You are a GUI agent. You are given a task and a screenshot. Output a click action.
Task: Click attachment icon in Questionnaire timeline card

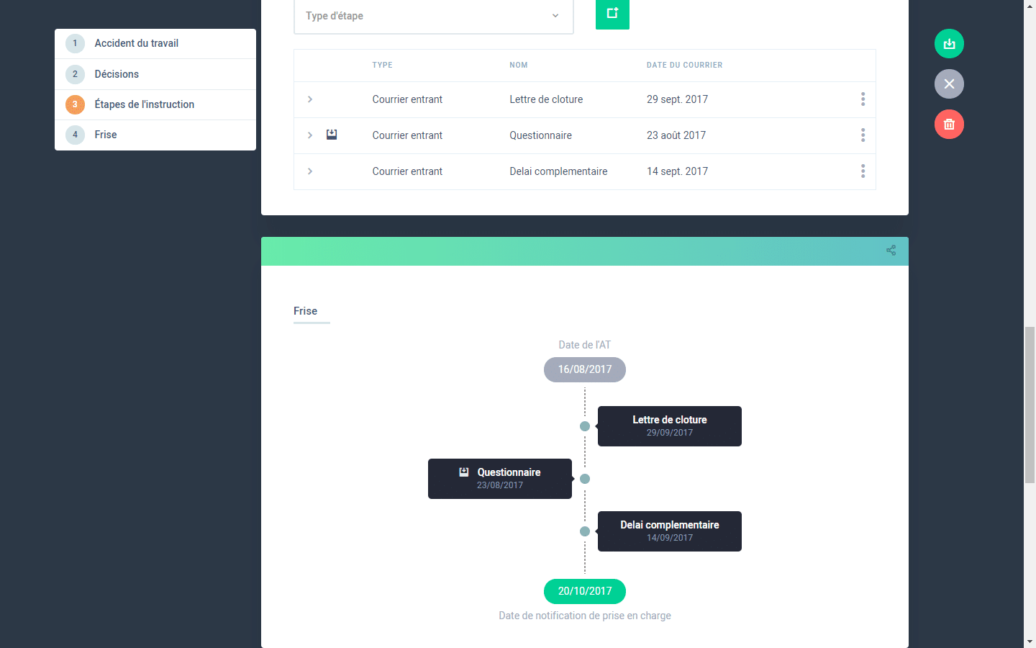coord(464,472)
